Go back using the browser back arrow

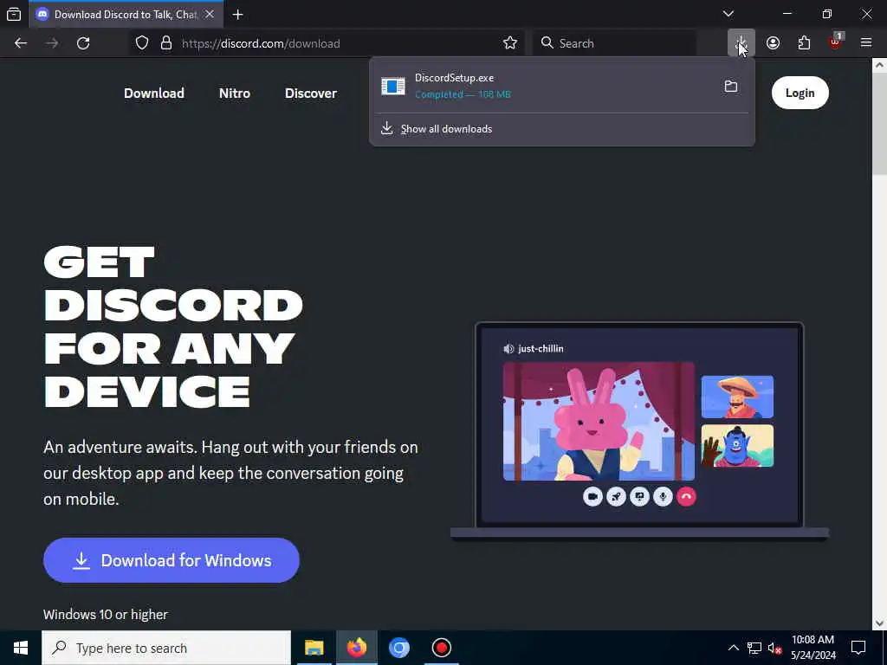coord(21,43)
